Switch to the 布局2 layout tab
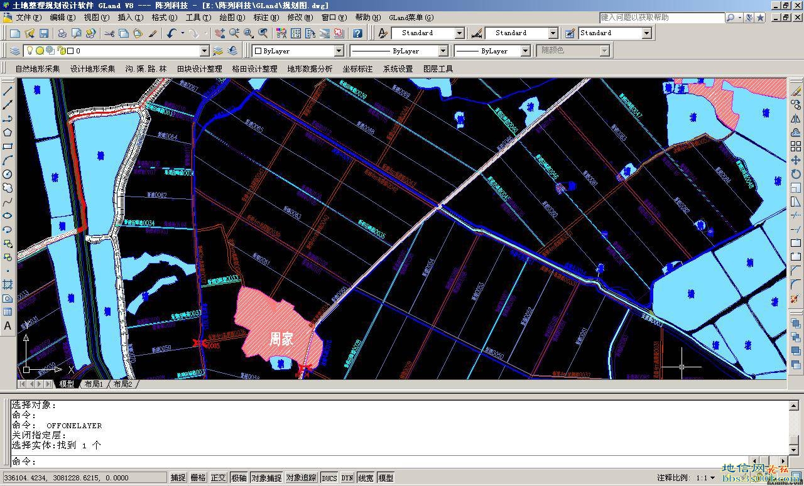804x486 pixels. point(123,384)
